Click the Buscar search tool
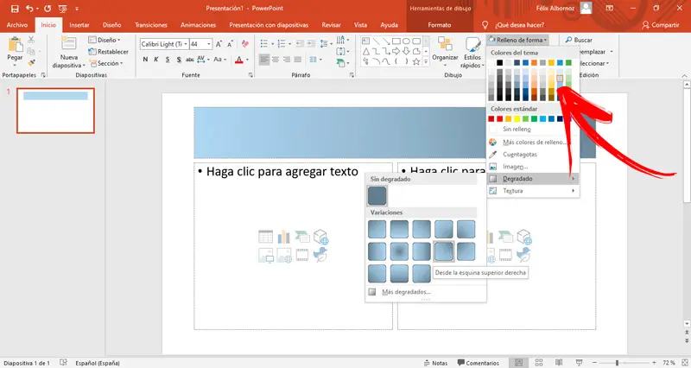Image resolution: width=691 pixels, height=368 pixels. point(578,40)
